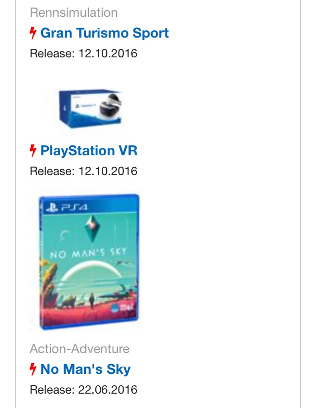Viewport: 316px width, 408px height.
Task: Click the Rennsimulation genre label
Action: (74, 12)
